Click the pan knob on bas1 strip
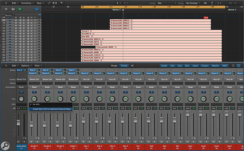Viewport: 244px width, 151px height. [190, 99]
